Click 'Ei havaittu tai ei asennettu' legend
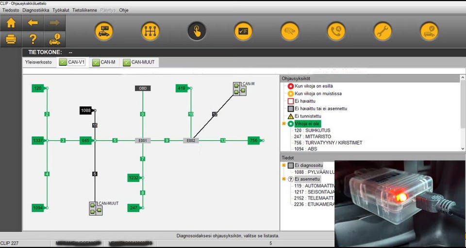Viewport: 466px width, 248px height. click(321, 109)
